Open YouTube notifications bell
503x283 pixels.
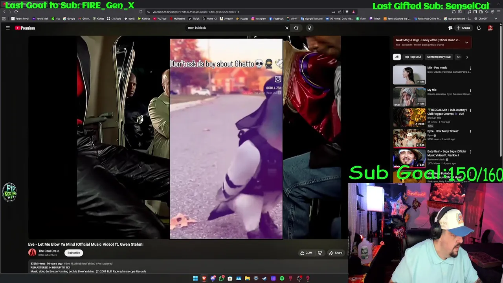tap(479, 28)
